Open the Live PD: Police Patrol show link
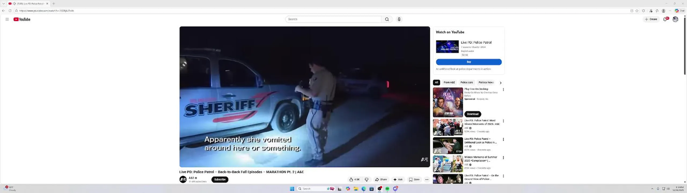 pyautogui.click(x=476, y=42)
